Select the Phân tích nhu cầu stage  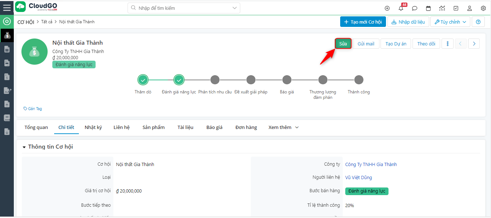click(215, 80)
